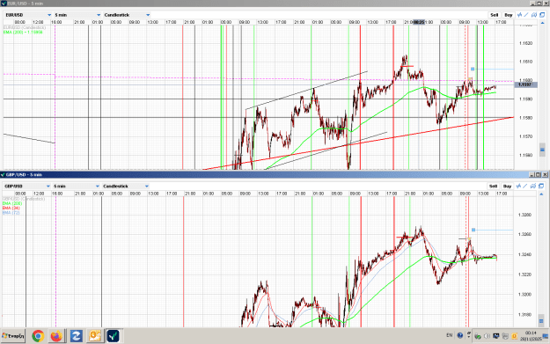Open help question mark icon in taskbar
This screenshot has width=550, height=344.
pyautogui.click(x=460, y=335)
